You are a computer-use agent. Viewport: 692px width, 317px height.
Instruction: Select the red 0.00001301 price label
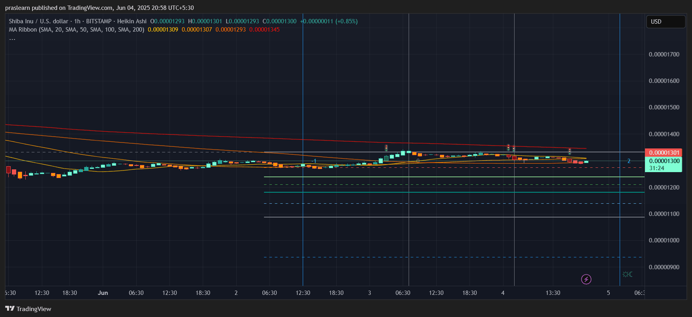click(x=664, y=153)
